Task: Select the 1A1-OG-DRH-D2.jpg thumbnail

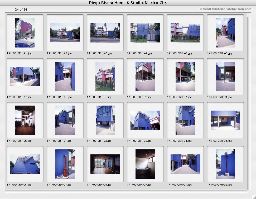Action: 225,164
